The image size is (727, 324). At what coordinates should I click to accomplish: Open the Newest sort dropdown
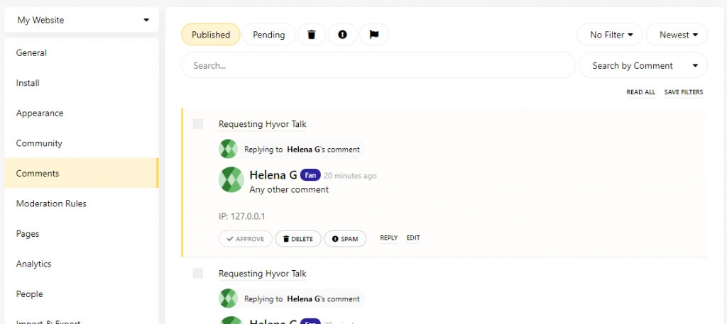pos(677,35)
